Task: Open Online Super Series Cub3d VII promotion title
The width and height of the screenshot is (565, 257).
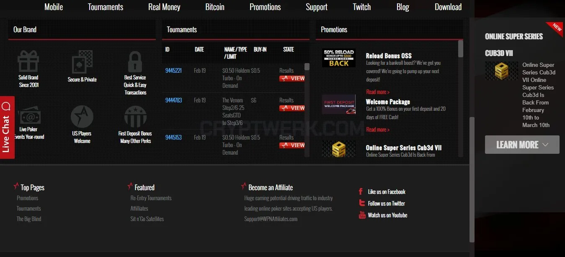Action: pyautogui.click(x=404, y=148)
